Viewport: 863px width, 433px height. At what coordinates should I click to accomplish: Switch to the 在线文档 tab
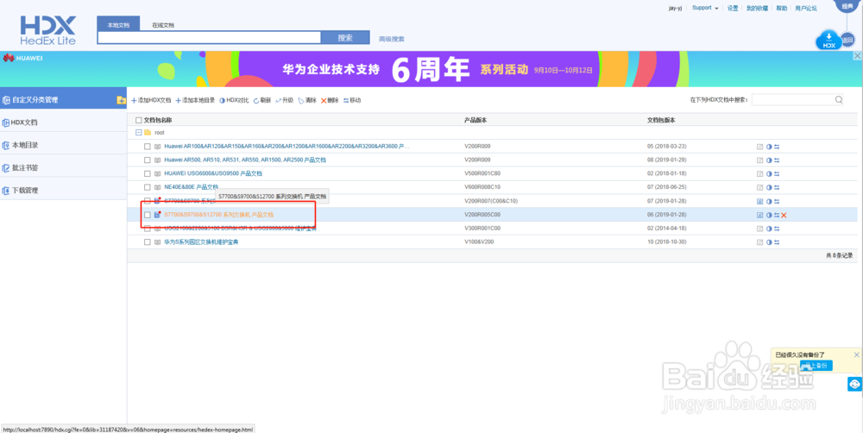pyautogui.click(x=163, y=25)
